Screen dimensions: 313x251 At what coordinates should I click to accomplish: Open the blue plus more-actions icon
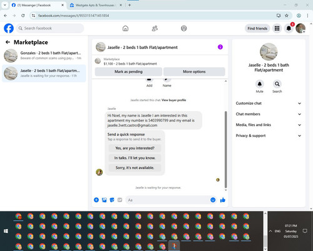[96, 200]
